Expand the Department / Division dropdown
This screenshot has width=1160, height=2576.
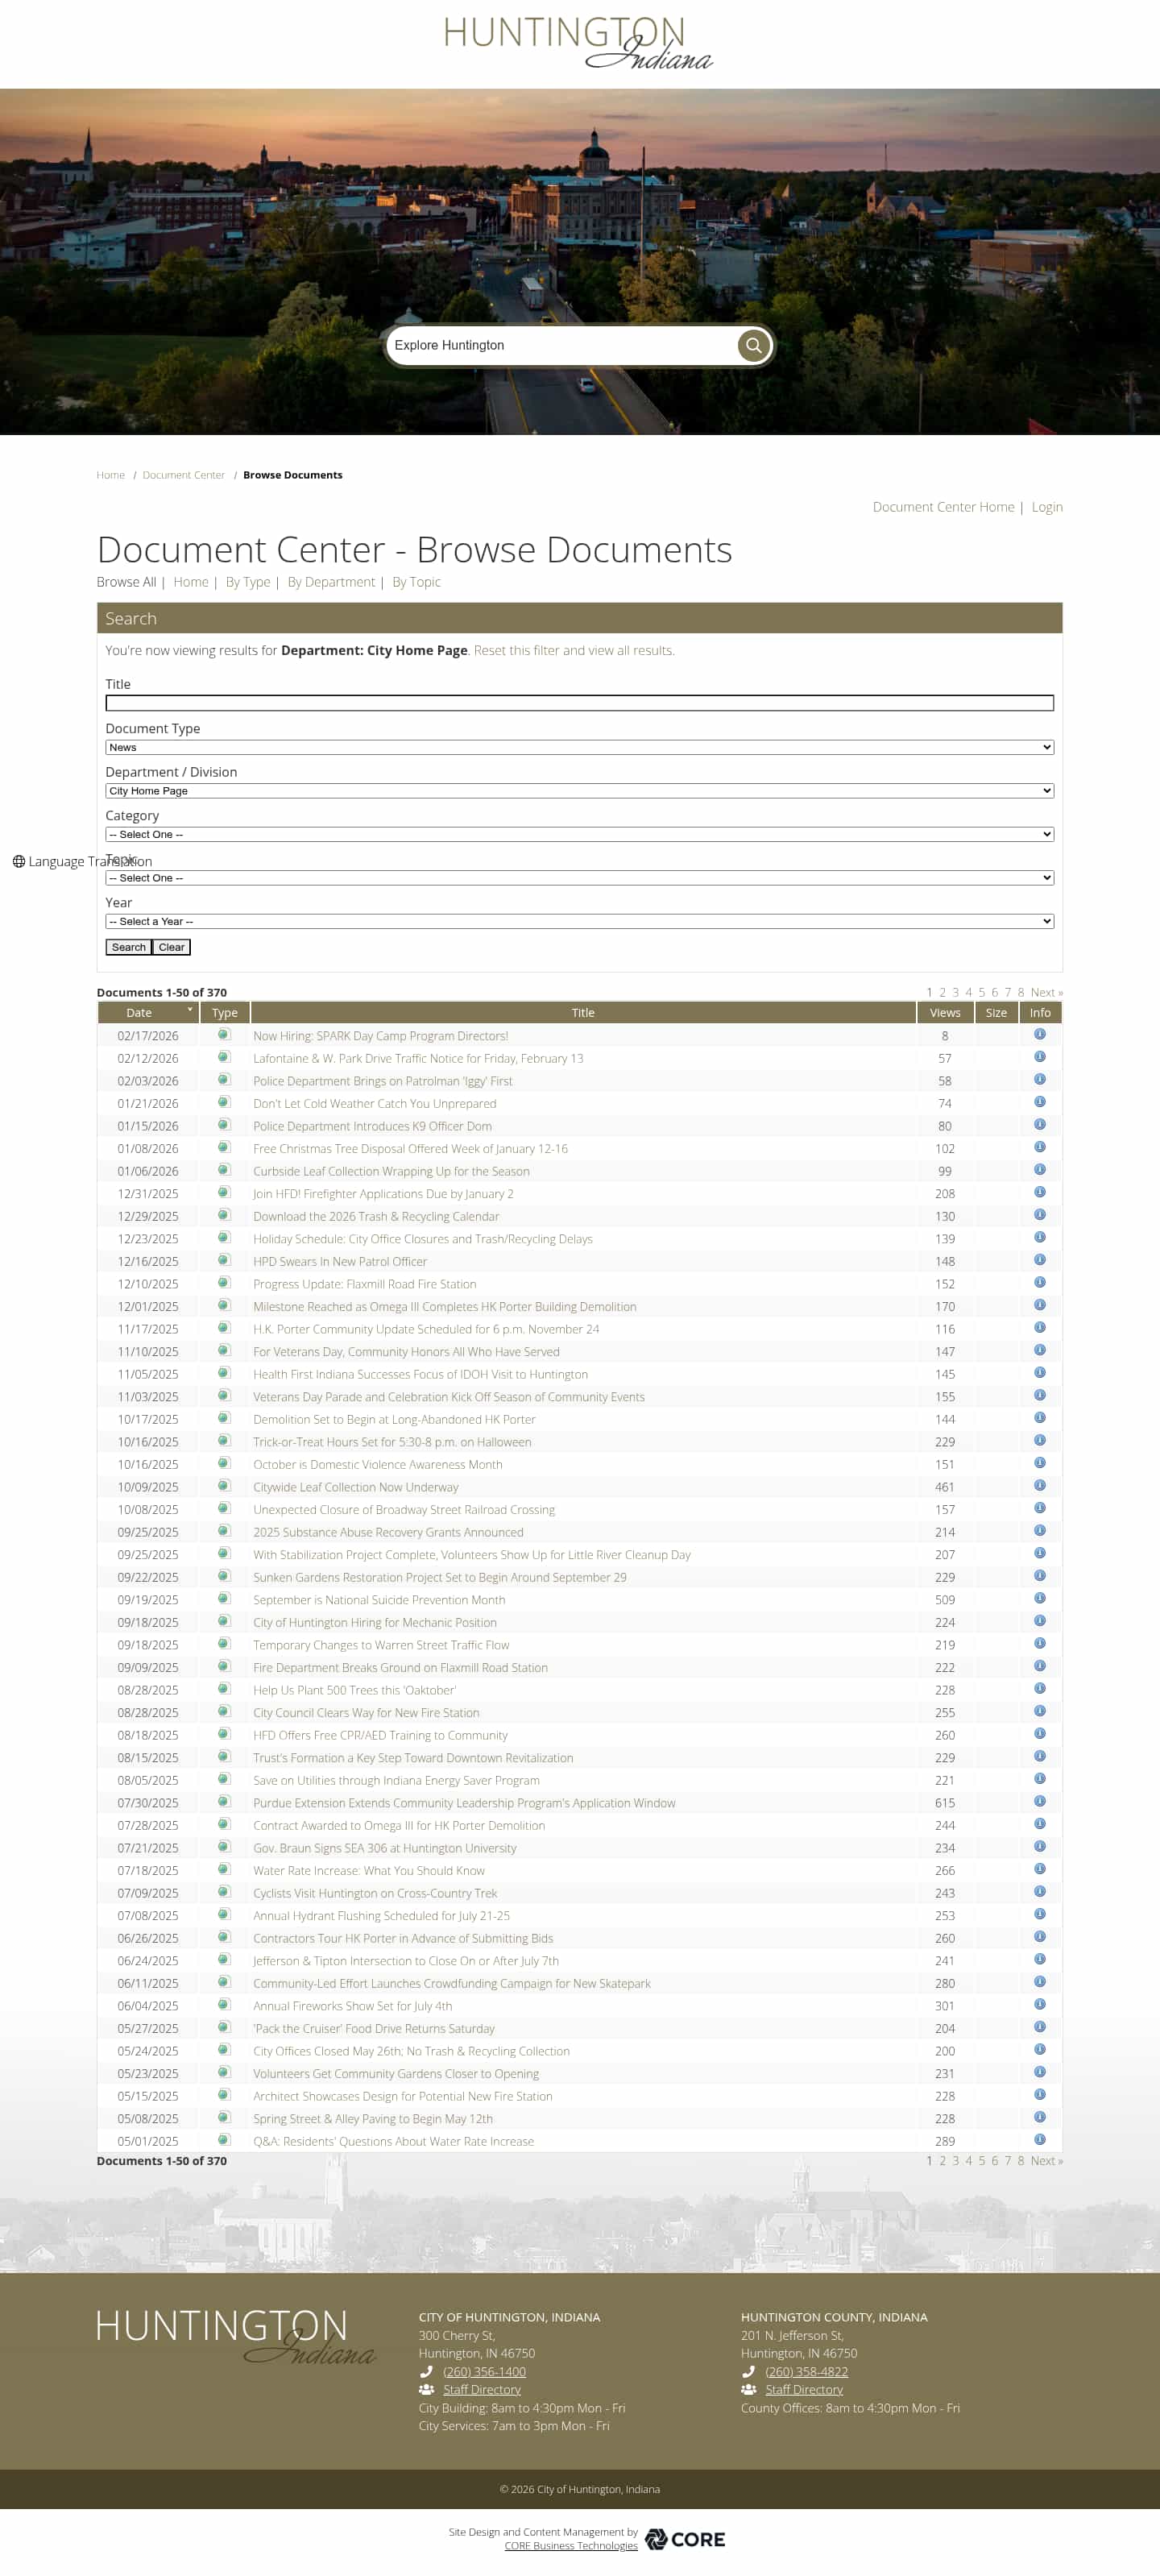579,791
